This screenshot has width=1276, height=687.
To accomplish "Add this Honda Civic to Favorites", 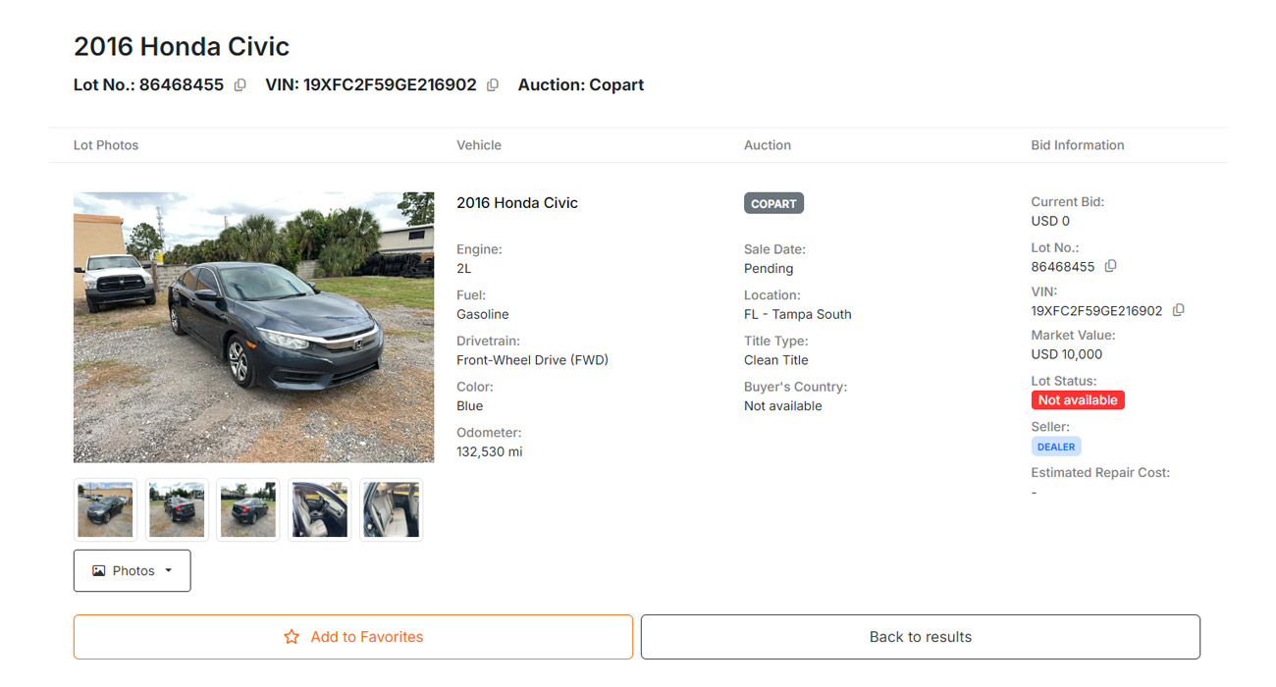I will [x=353, y=637].
